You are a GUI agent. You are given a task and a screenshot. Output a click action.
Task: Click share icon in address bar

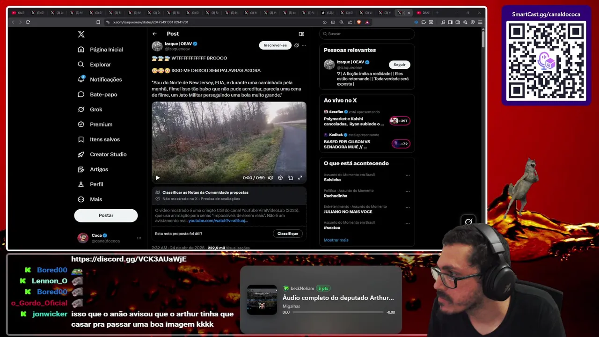[x=350, y=22]
